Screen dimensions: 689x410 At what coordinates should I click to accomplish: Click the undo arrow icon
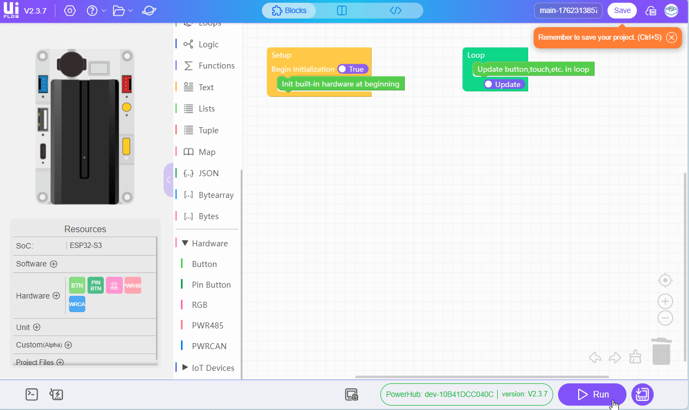coord(596,357)
